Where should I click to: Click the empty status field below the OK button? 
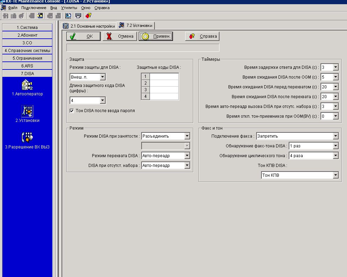(x=143, y=48)
